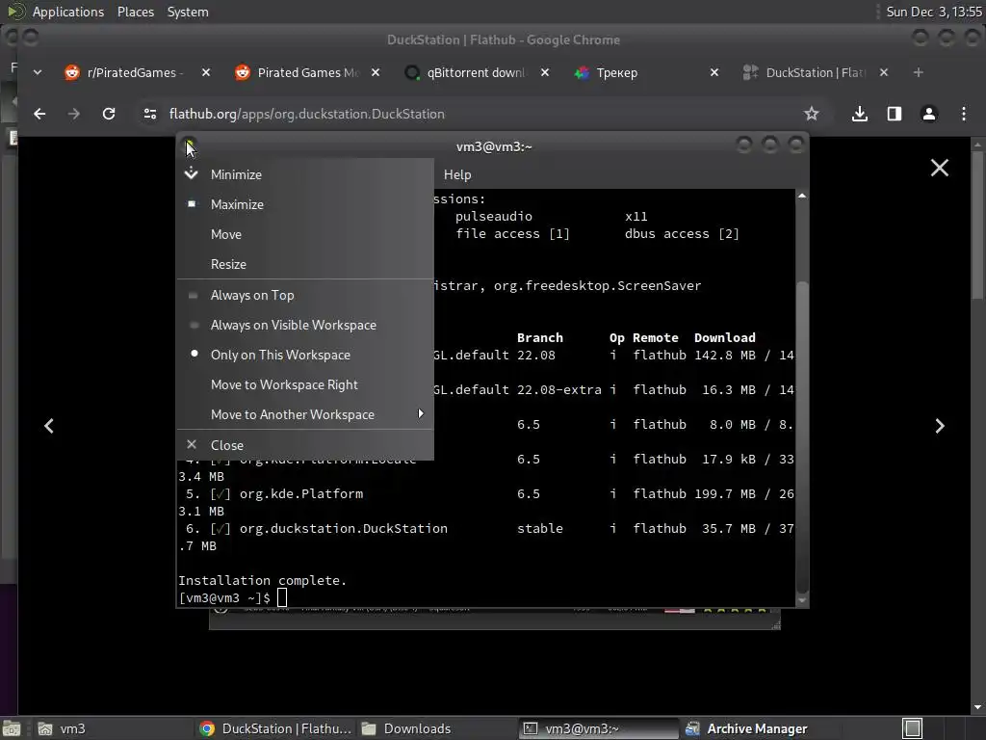Click the terminal scrollbar thumb
986x740 pixels.
tap(802, 436)
